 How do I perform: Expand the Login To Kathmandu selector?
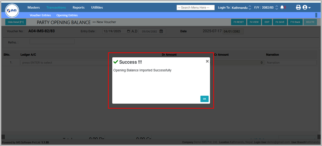tap(250, 8)
